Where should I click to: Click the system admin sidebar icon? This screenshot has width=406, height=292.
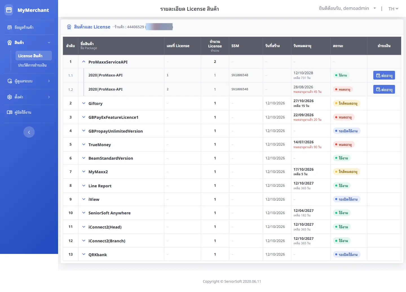10,81
